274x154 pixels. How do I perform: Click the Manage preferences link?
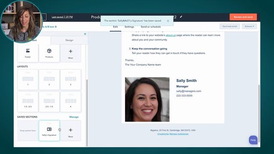click(179, 134)
